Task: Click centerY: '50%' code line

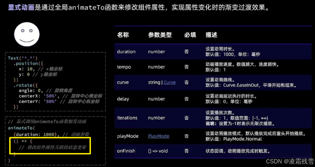Action: [x=59, y=102]
